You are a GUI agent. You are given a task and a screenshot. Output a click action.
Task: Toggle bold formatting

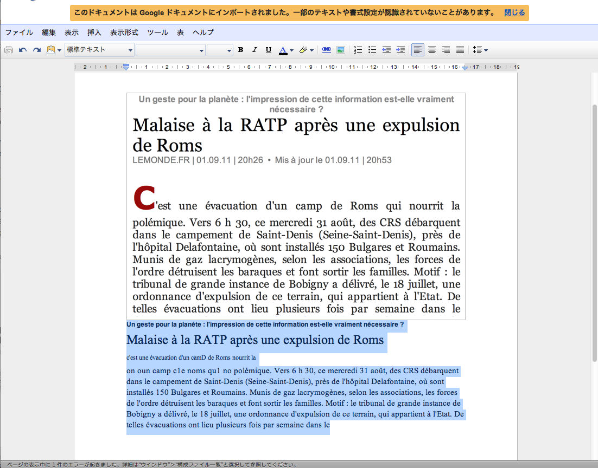tap(240, 50)
